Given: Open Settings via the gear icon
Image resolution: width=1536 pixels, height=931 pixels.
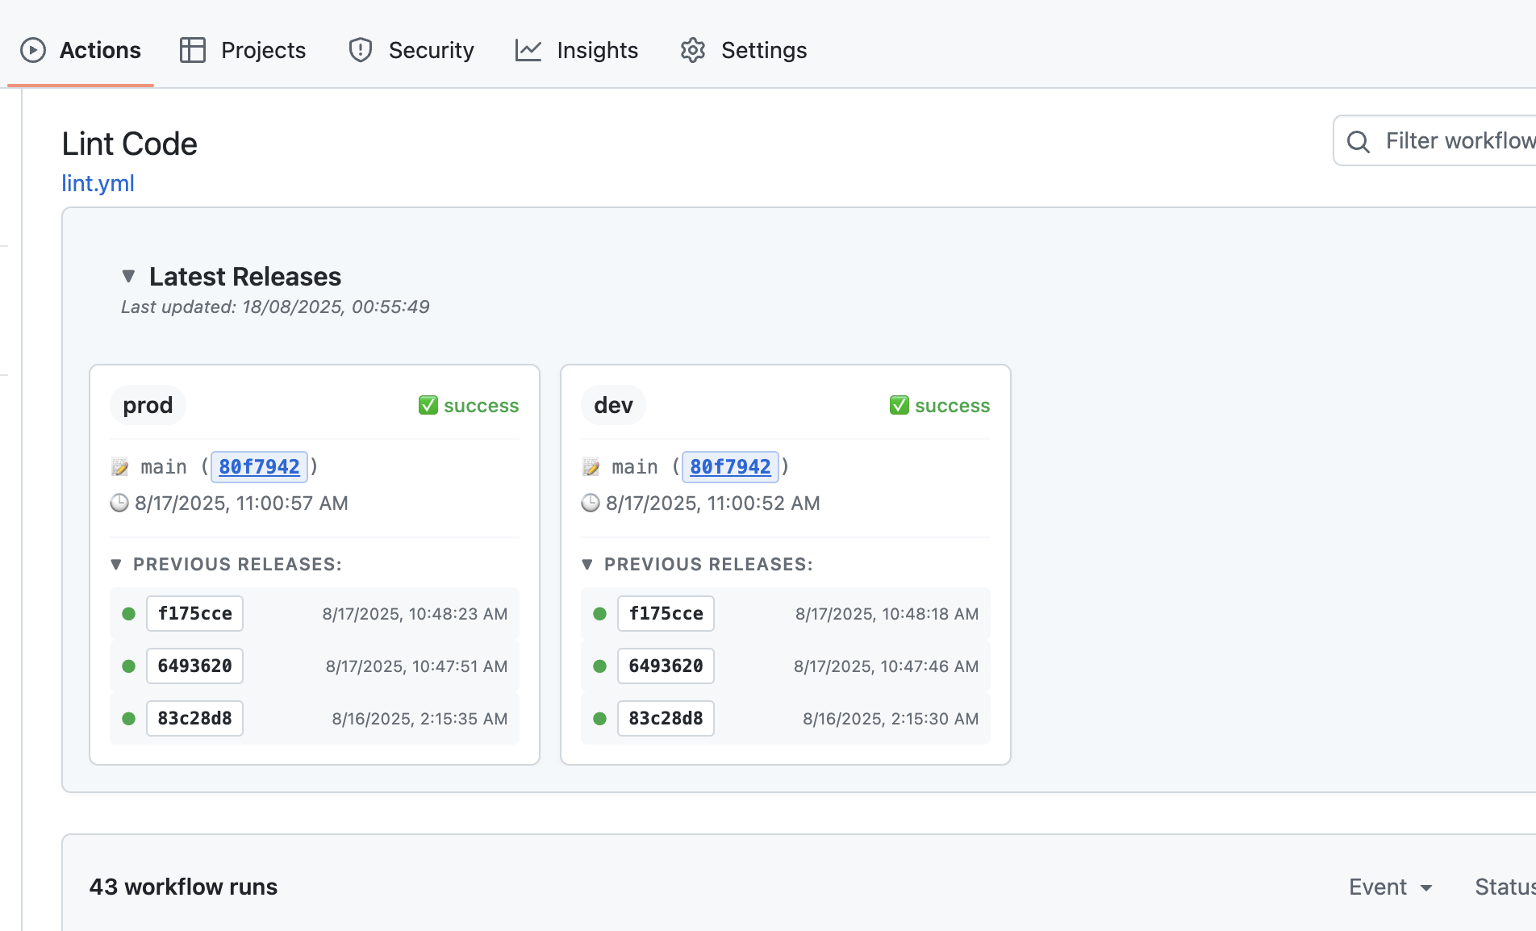Looking at the screenshot, I should click(x=692, y=50).
